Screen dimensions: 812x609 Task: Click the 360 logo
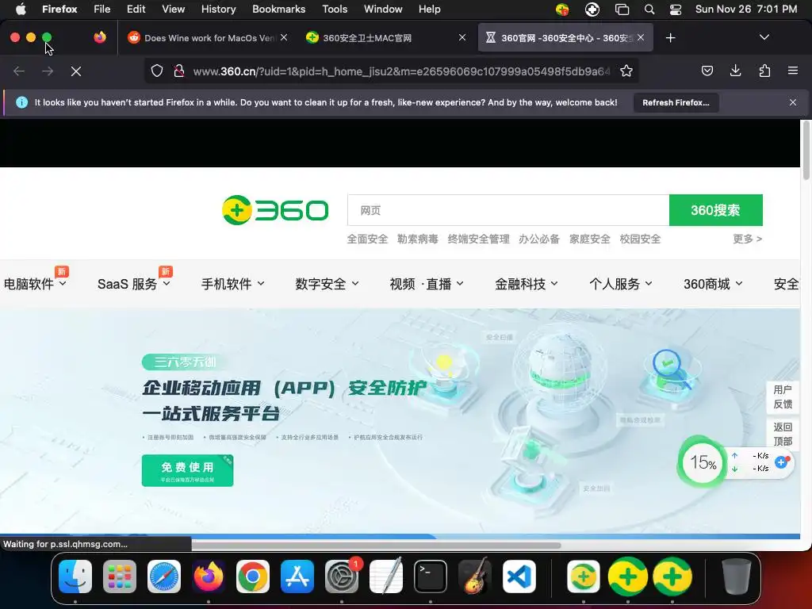(x=275, y=210)
